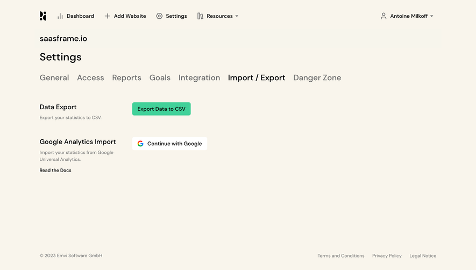Screen dimensions: 476x270
Task: Switch to the Integration tab
Action: [199, 78]
